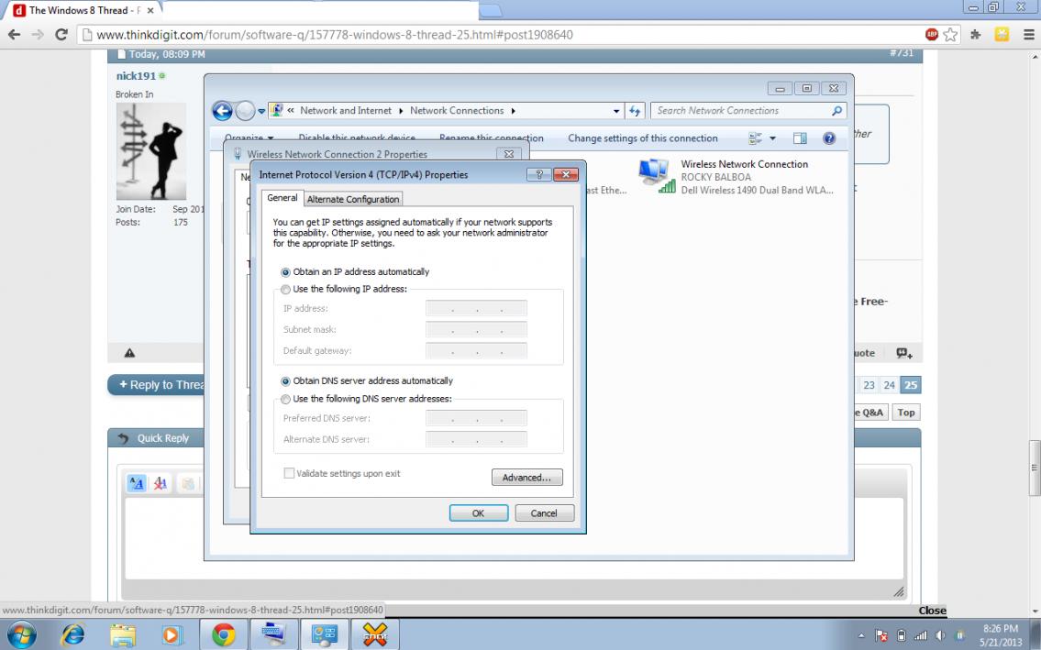
Task: Open Internet Explorer from the taskbar
Action: tap(72, 634)
